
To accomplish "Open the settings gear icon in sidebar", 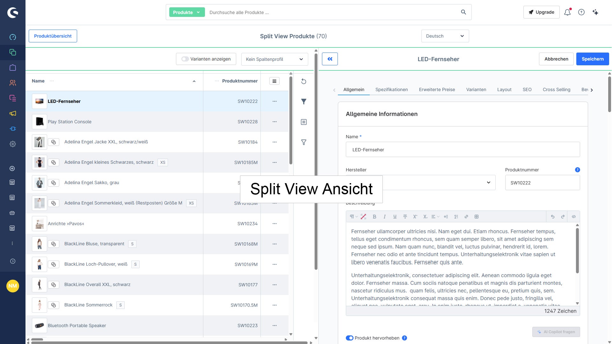I will pos(12,144).
